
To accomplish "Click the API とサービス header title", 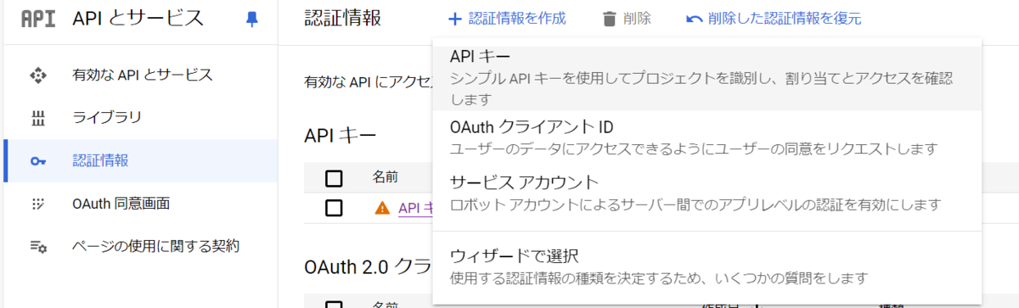I will (x=138, y=19).
